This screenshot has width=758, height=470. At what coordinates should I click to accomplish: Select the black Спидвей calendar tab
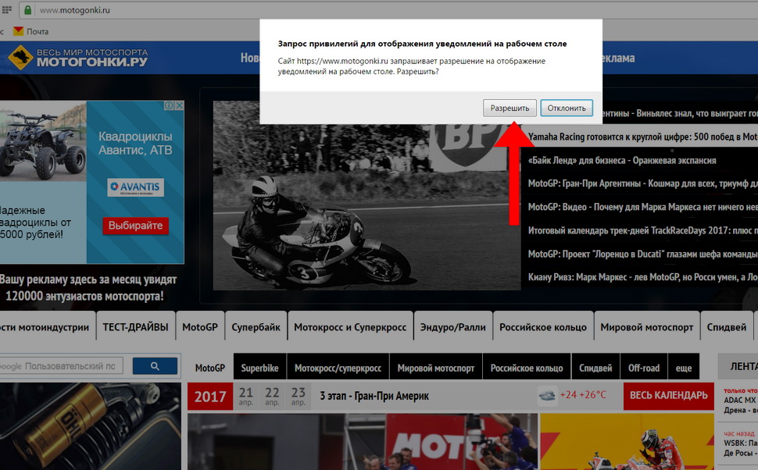pos(595,368)
